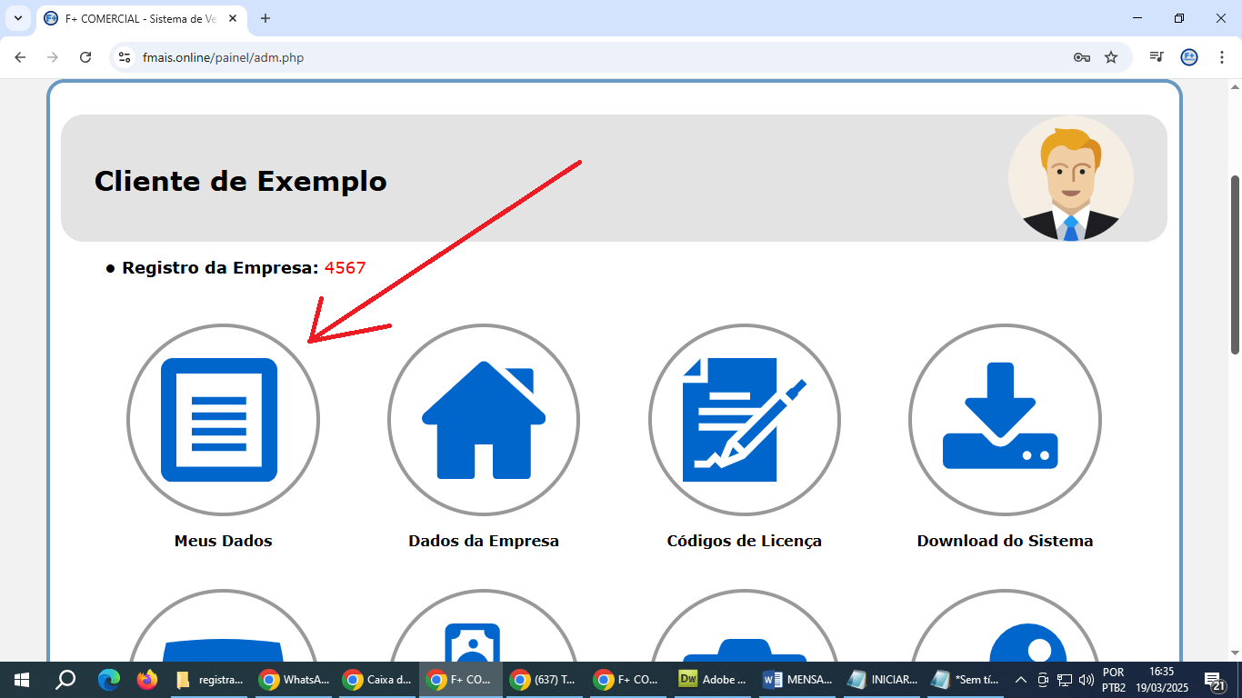Click the page vertical scrollbar thumb
The image size is (1242, 698).
tap(1235, 264)
